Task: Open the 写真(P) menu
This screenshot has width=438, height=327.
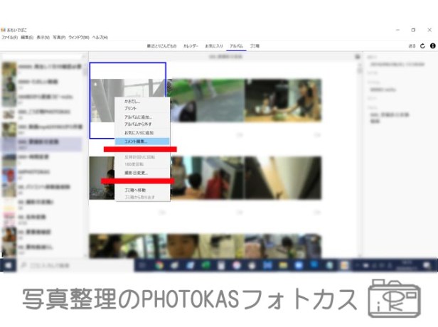Action: click(x=59, y=37)
